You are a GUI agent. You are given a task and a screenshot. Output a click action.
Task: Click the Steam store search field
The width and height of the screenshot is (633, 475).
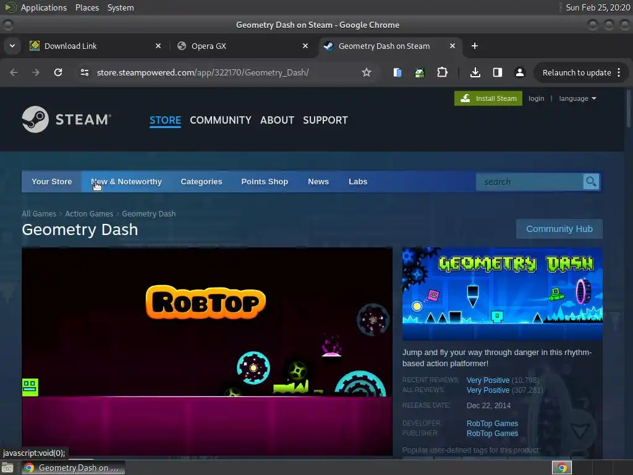click(529, 182)
